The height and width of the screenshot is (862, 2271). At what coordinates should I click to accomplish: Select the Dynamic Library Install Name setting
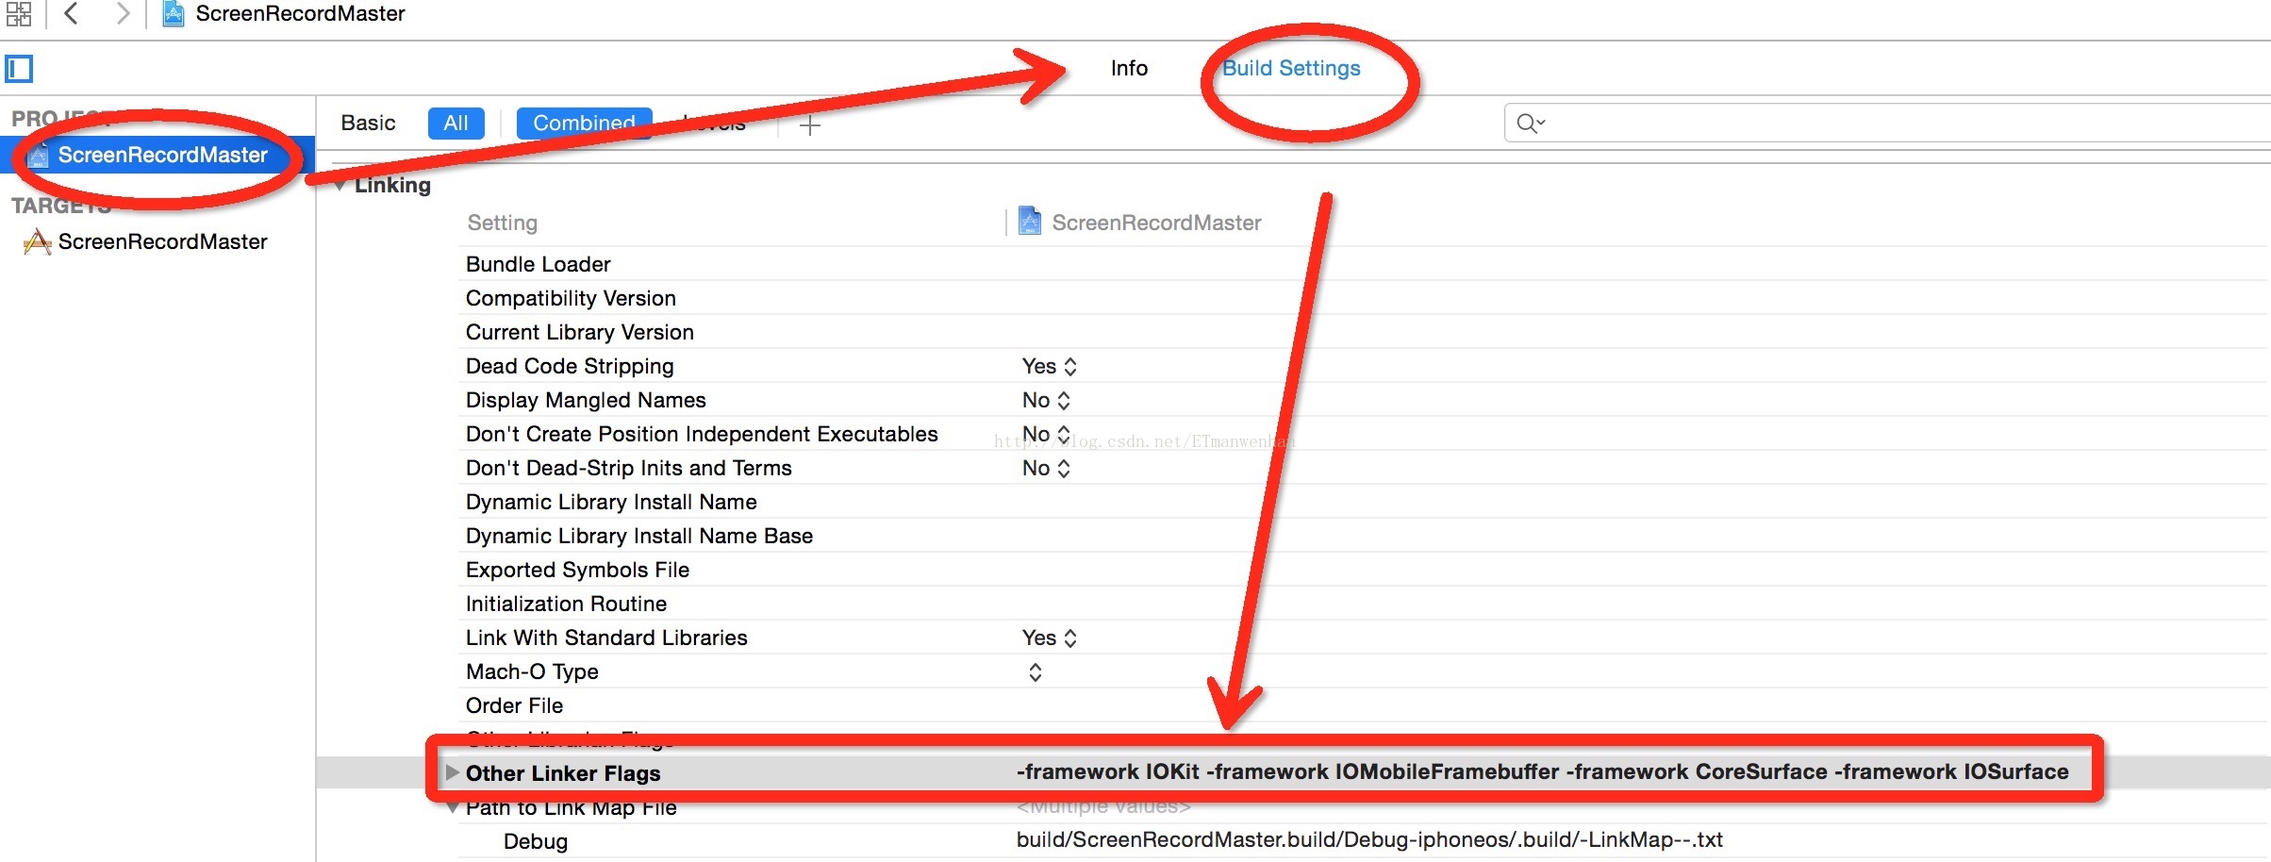[611, 502]
